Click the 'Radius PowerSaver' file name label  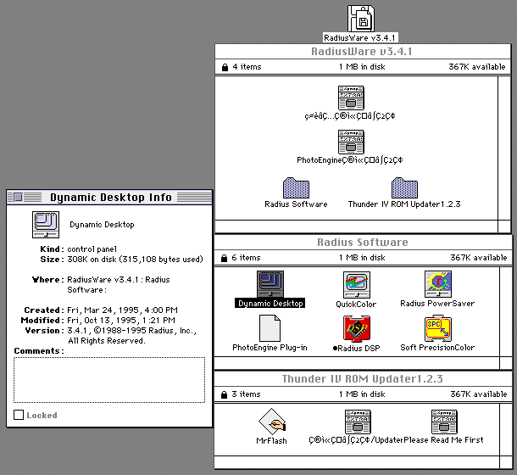pos(437,304)
